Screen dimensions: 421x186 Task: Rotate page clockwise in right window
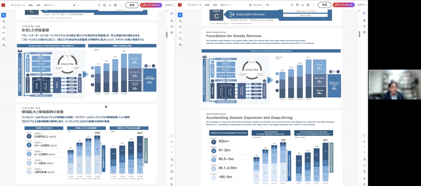pyautogui.click(x=364, y=165)
